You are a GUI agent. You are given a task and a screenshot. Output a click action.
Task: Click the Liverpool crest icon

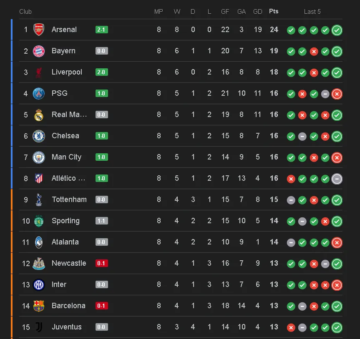[39, 72]
